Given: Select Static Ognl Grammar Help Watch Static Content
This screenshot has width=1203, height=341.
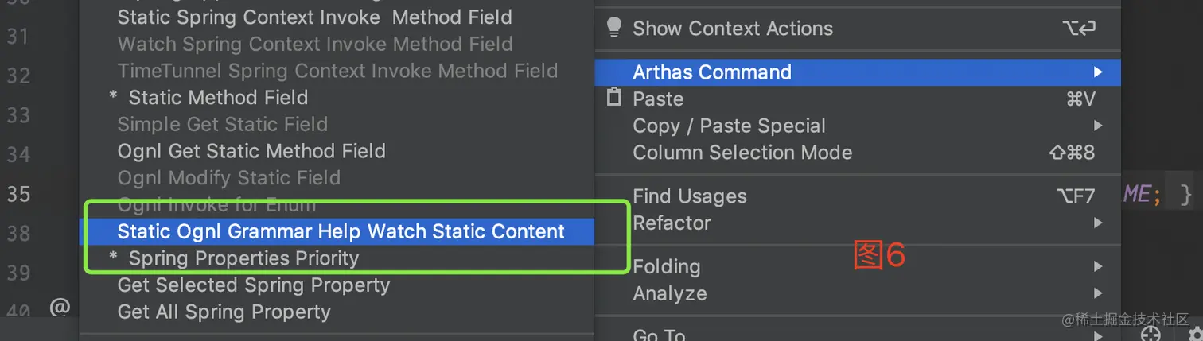Looking at the screenshot, I should (341, 231).
